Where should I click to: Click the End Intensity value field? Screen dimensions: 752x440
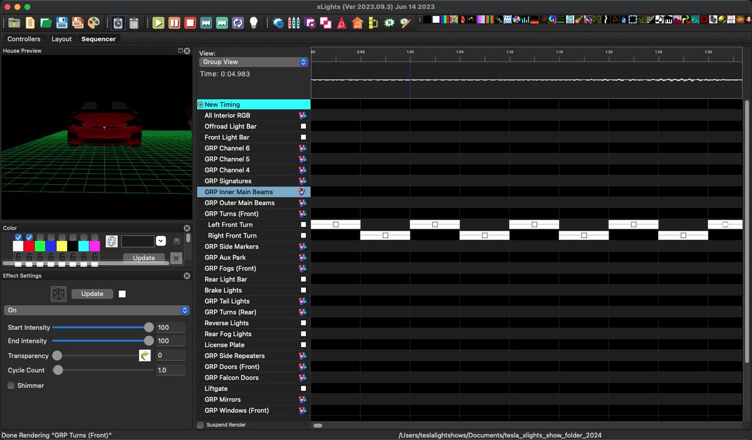[x=170, y=341]
